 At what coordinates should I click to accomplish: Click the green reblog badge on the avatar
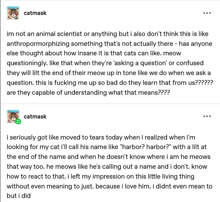18,122
